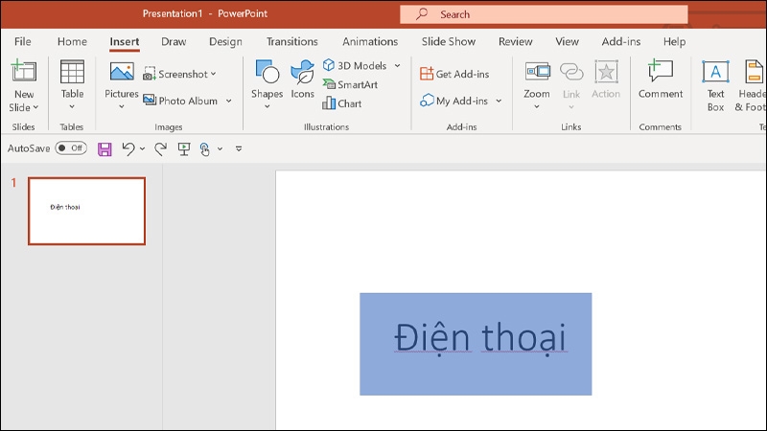Viewport: 767px width, 431px height.
Task: Click the Table dropdown arrow
Action: point(72,106)
